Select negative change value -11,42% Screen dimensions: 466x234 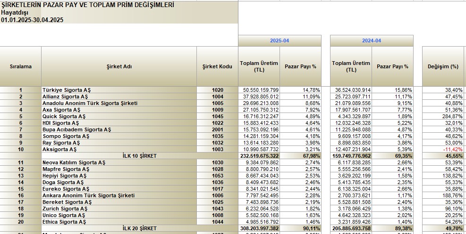443,149
